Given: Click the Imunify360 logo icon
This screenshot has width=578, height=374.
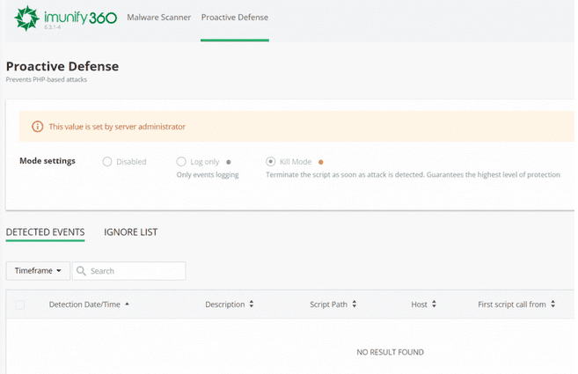Looking at the screenshot, I should click(27, 17).
